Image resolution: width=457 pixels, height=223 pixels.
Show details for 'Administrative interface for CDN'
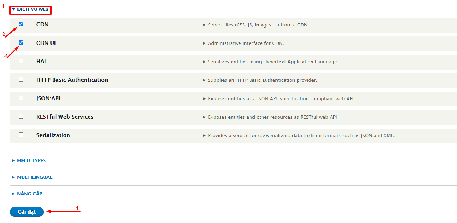(x=246, y=43)
